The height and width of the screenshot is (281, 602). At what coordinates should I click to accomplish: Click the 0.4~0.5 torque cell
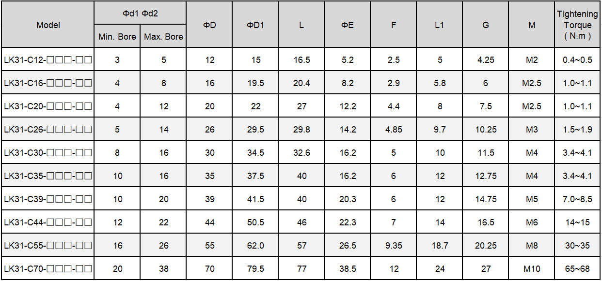click(577, 60)
